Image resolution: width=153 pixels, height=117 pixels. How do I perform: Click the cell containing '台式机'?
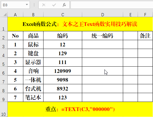(33, 89)
